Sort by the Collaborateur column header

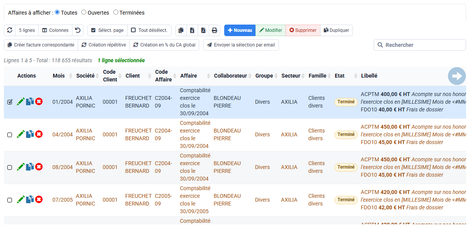coord(232,76)
